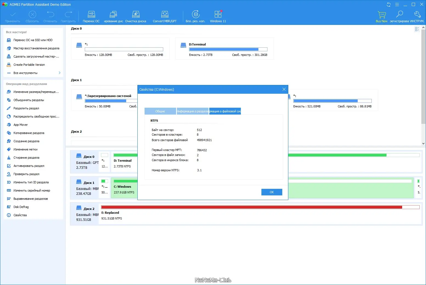Open Свойства in the sidebar

(x=20, y=215)
